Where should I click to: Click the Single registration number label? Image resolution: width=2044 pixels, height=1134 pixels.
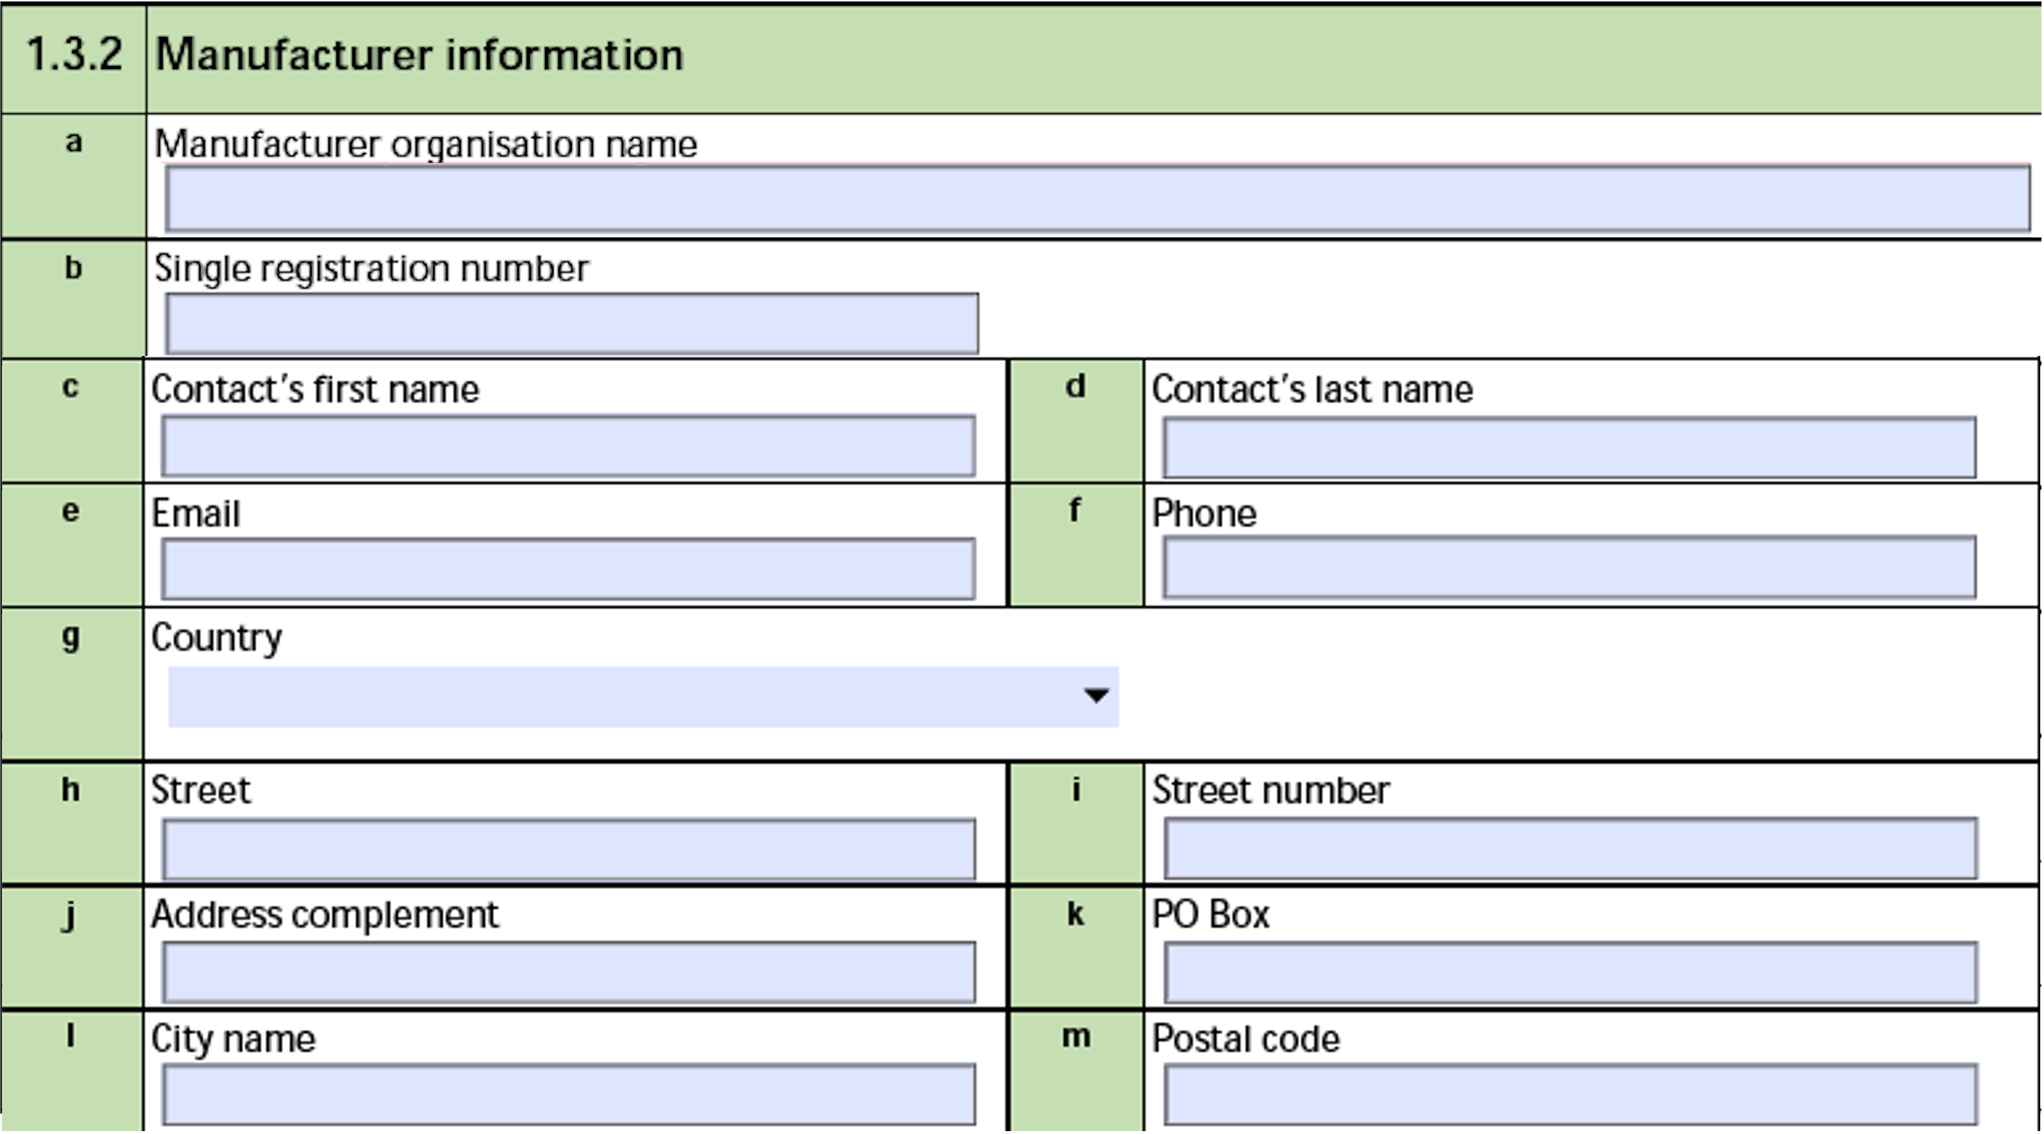(371, 269)
